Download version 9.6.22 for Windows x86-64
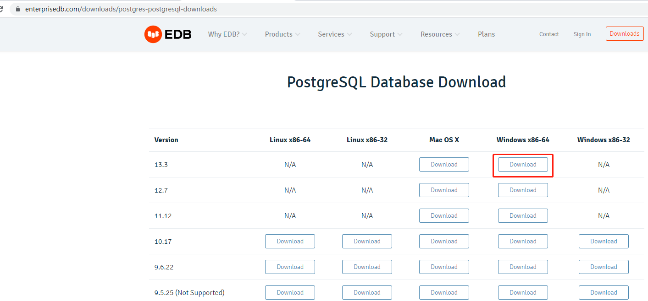648x301 pixels. click(x=523, y=267)
